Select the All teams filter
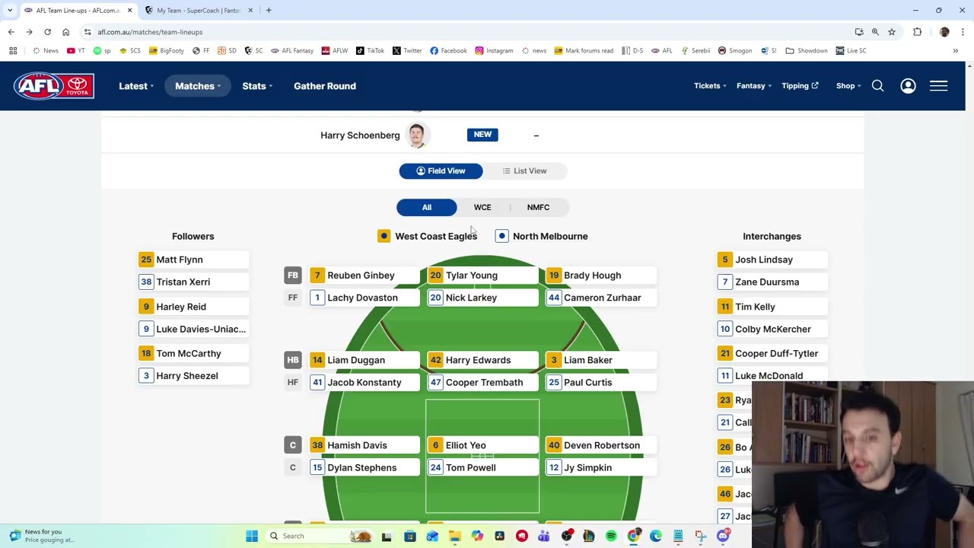This screenshot has width=974, height=548. point(427,207)
